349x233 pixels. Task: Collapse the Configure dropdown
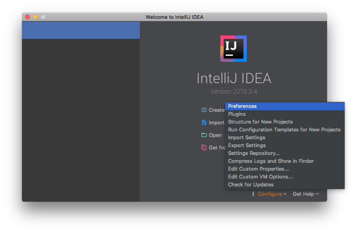tap(272, 194)
